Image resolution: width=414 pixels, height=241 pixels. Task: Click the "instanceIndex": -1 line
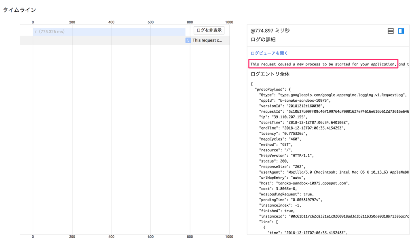(280, 205)
